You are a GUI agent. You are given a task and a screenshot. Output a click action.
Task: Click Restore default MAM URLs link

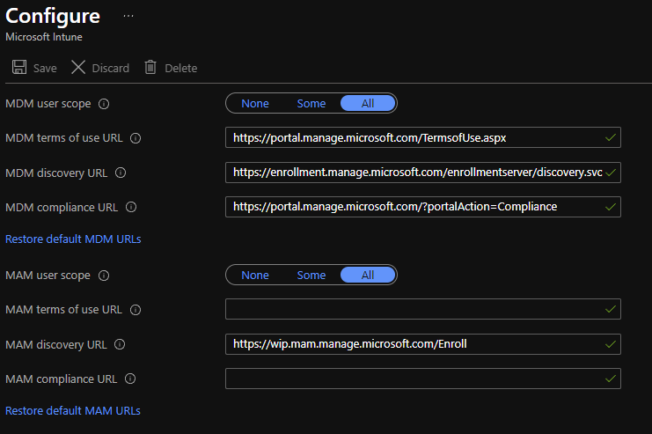73,410
